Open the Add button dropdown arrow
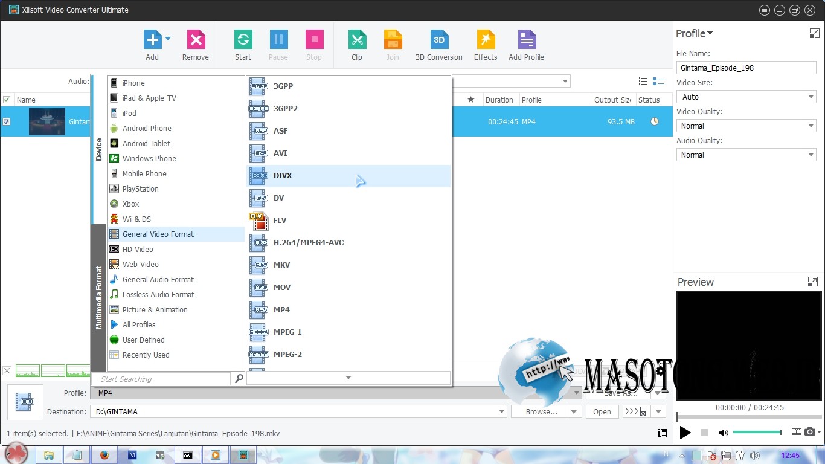 (168, 39)
